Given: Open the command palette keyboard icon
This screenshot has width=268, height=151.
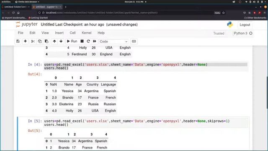Looking at the screenshot, I should click(134, 41).
